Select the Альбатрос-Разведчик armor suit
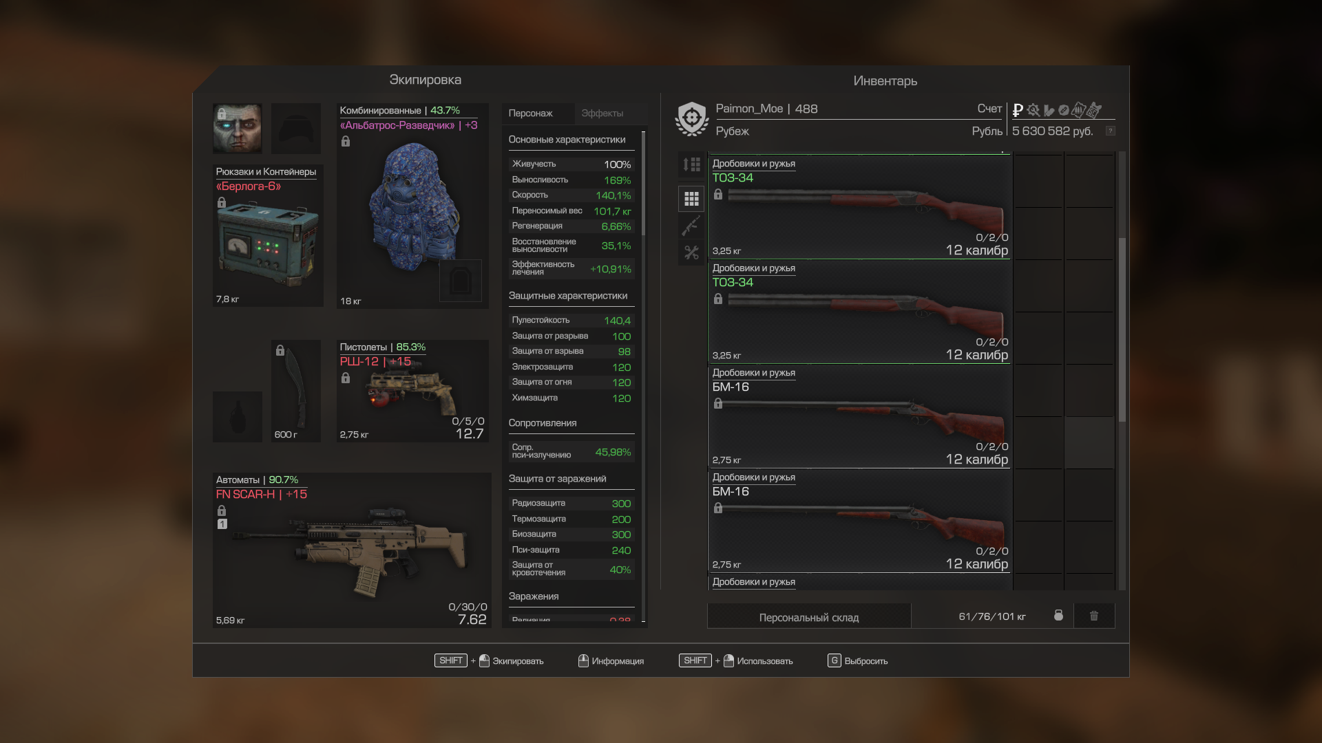1322x743 pixels. pyautogui.click(x=412, y=206)
